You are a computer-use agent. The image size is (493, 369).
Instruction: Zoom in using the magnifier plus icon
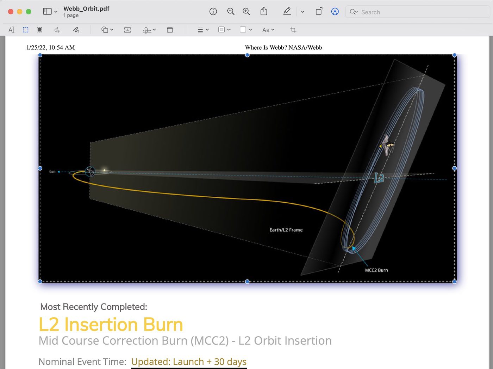(x=246, y=12)
